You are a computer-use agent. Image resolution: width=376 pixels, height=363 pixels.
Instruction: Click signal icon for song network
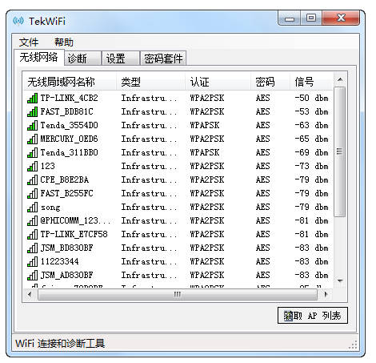point(32,207)
